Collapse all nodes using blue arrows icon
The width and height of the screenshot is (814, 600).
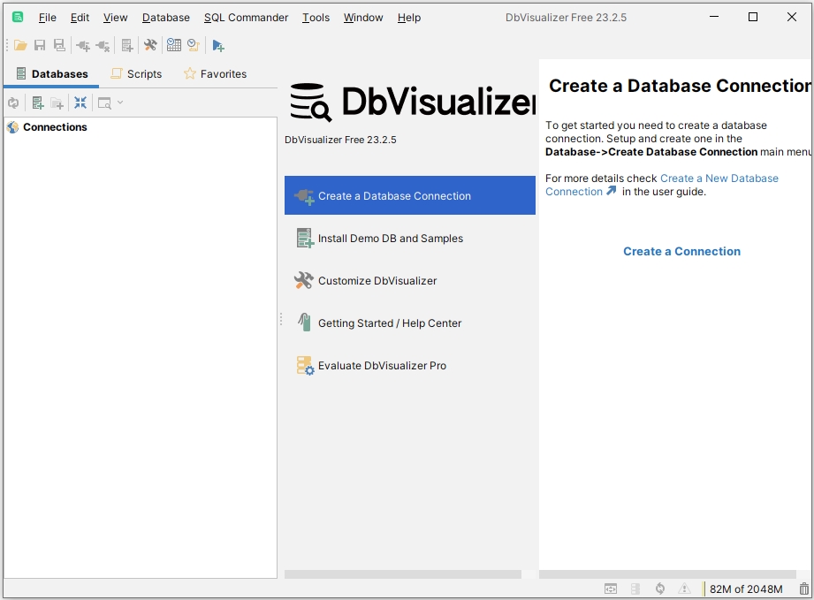pos(80,103)
